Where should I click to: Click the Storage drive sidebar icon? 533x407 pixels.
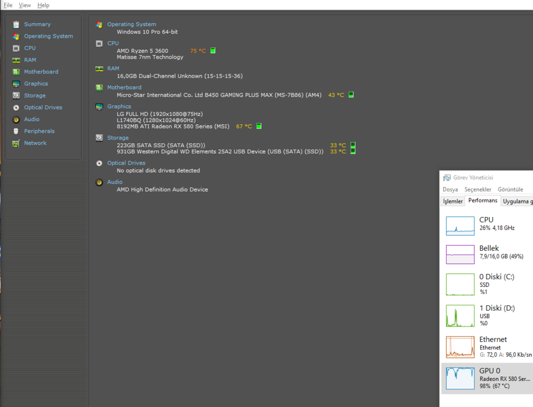pyautogui.click(x=16, y=96)
